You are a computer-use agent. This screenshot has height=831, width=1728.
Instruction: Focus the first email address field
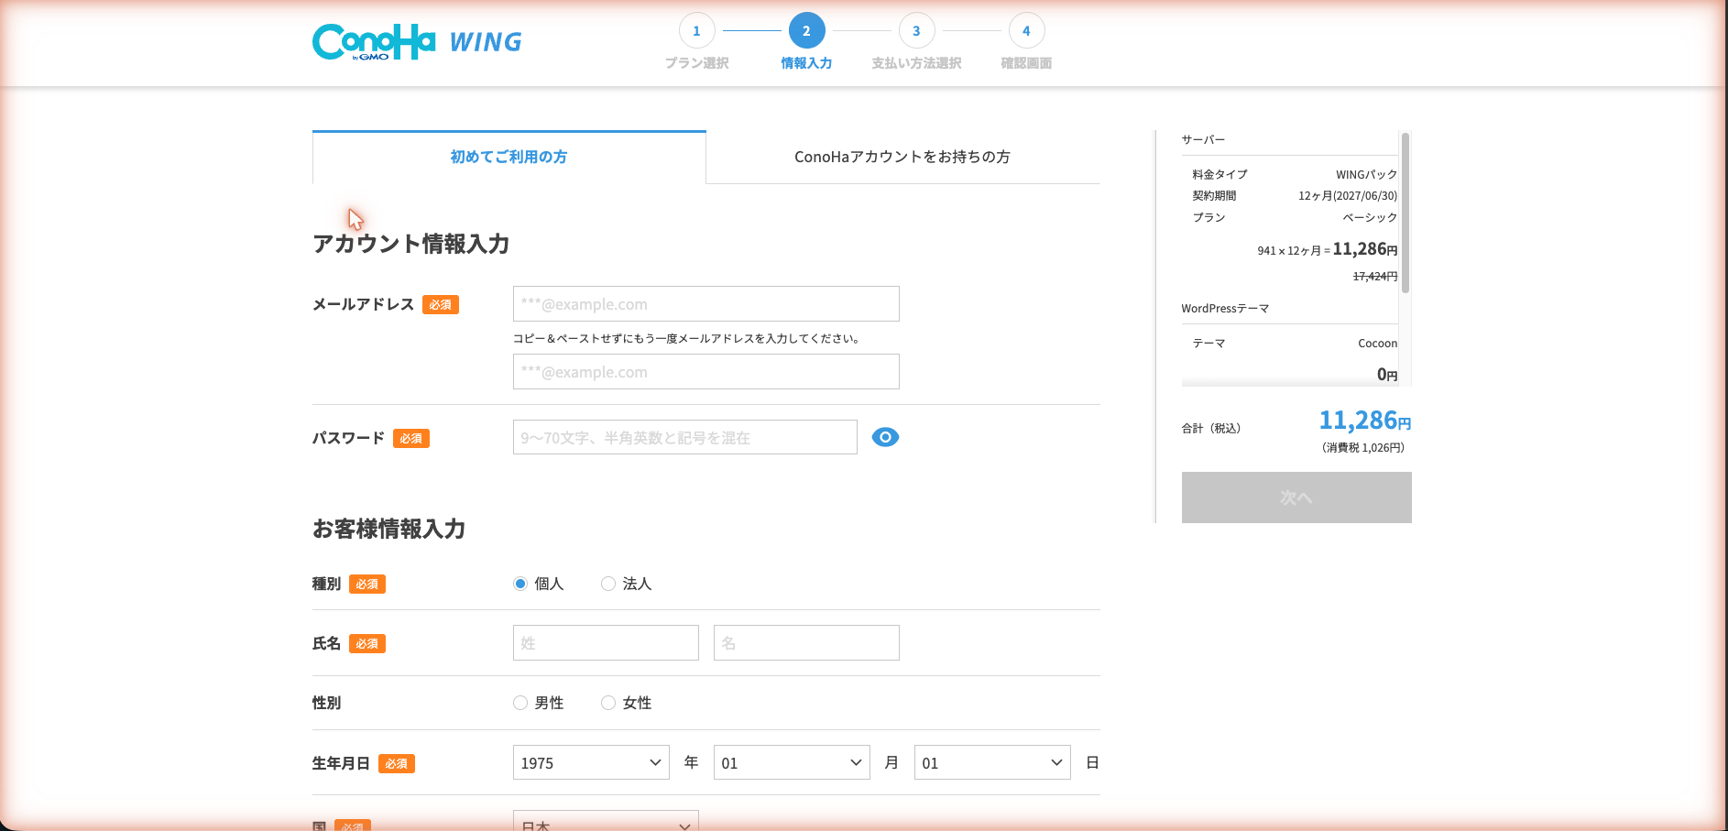point(706,303)
